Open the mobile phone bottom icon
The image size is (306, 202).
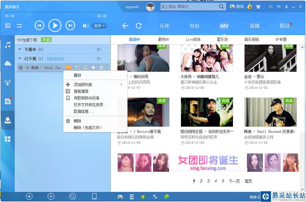[94, 196]
